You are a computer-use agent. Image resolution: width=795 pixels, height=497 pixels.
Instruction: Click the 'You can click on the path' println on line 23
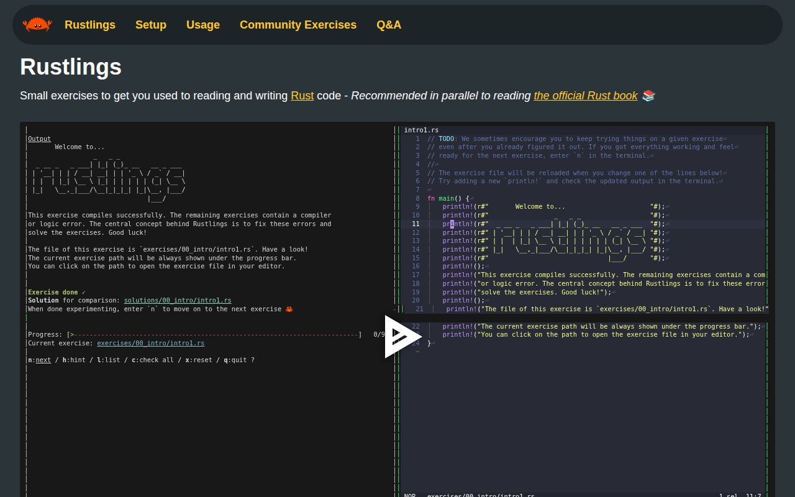[596, 334]
